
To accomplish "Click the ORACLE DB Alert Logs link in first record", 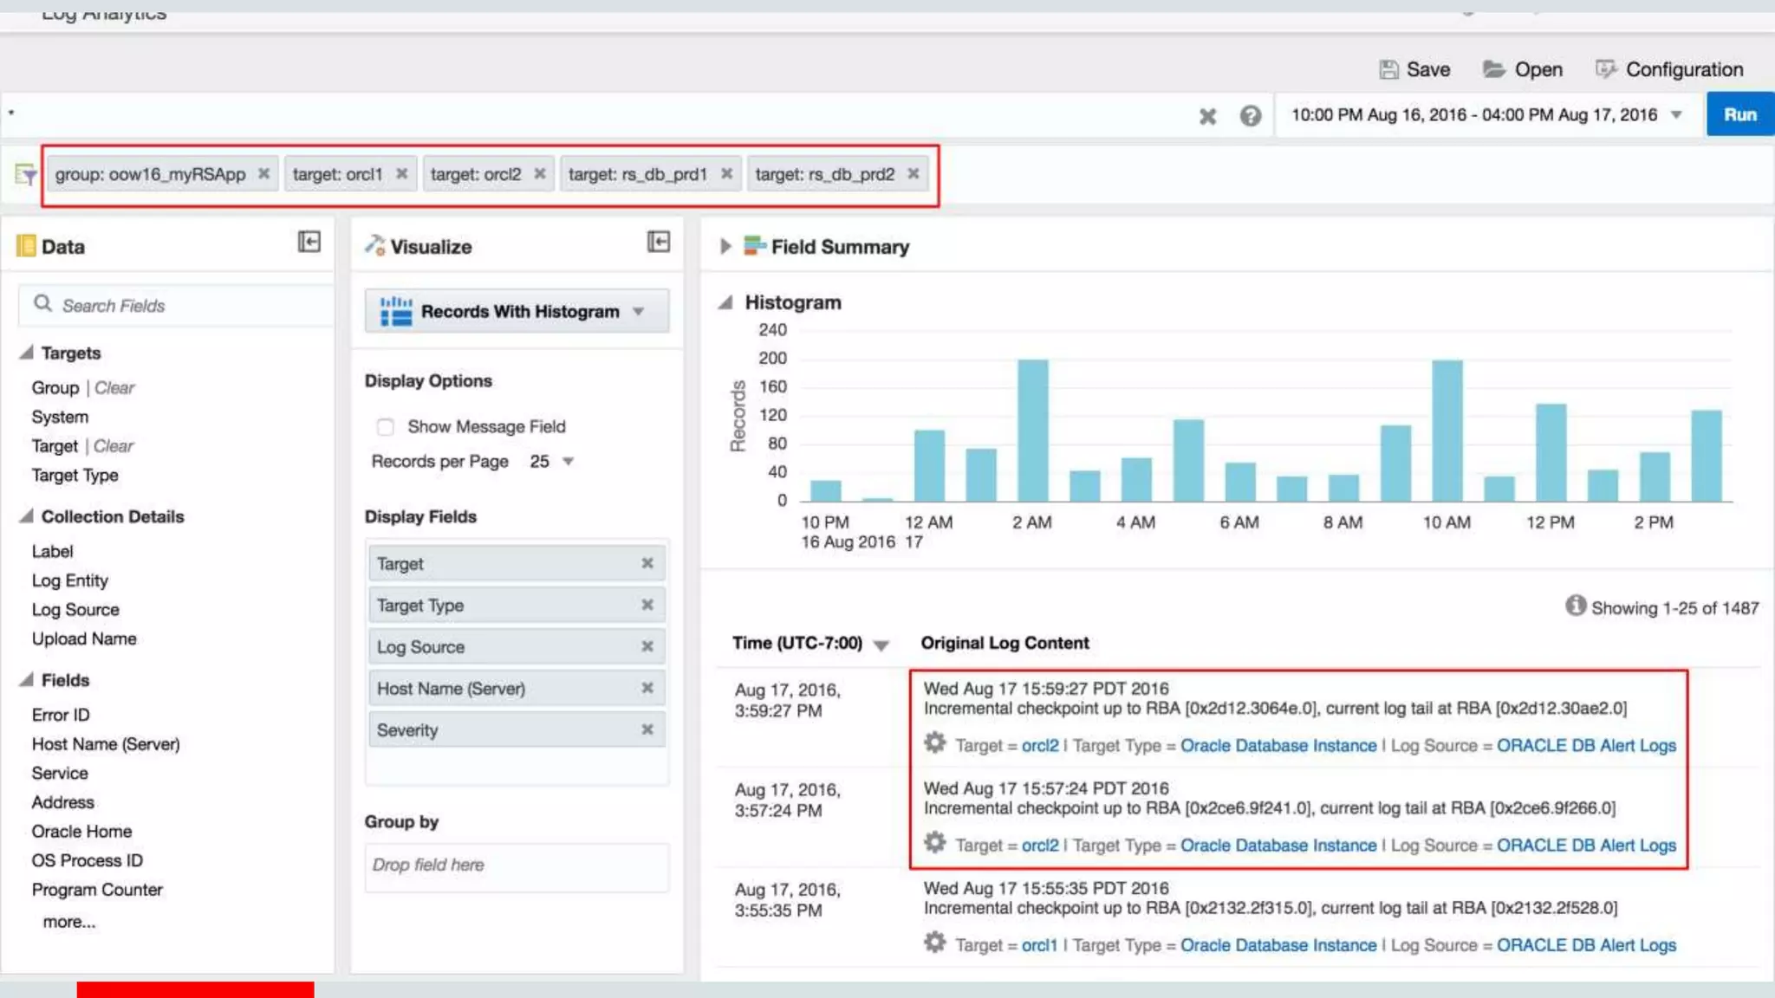I will coord(1586,746).
